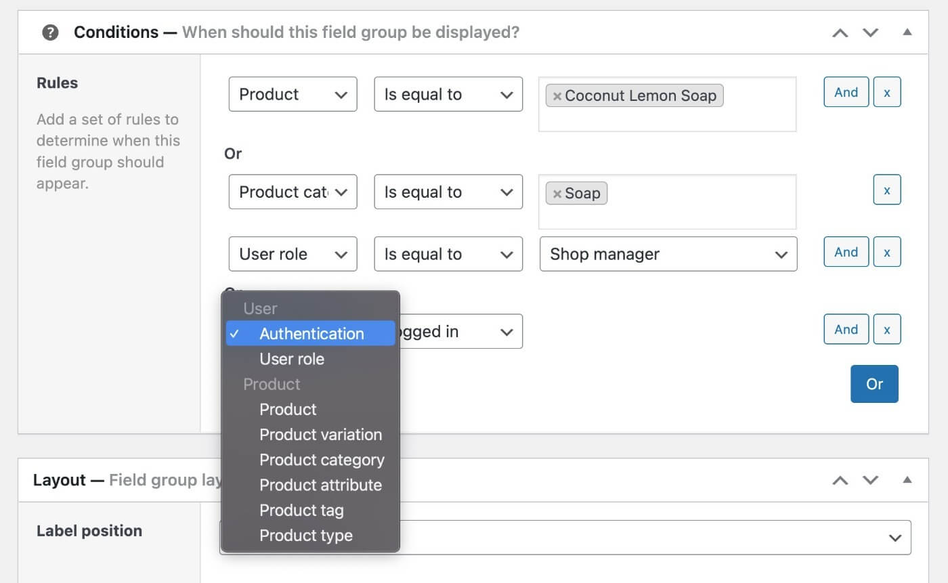Screen dimensions: 948x583
Task: Click the blue Or button
Action: (874, 384)
